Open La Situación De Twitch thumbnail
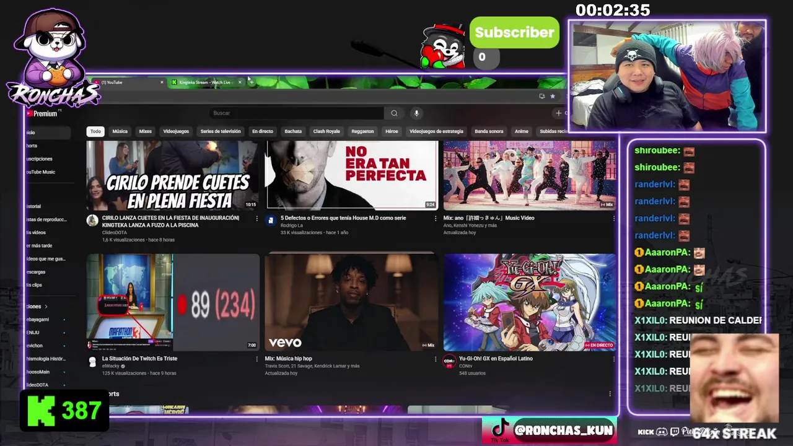This screenshot has width=793, height=446. [x=173, y=302]
